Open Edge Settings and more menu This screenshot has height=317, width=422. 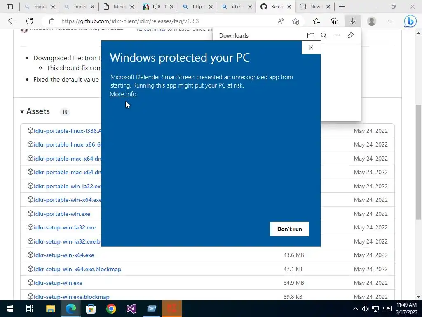click(391, 21)
